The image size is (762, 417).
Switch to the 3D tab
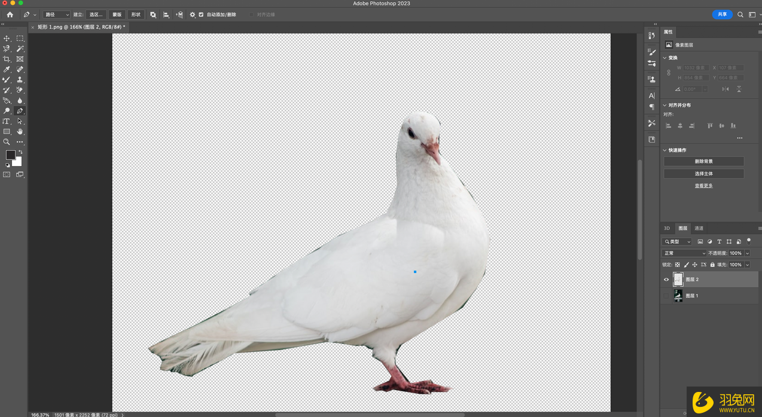[x=667, y=228]
